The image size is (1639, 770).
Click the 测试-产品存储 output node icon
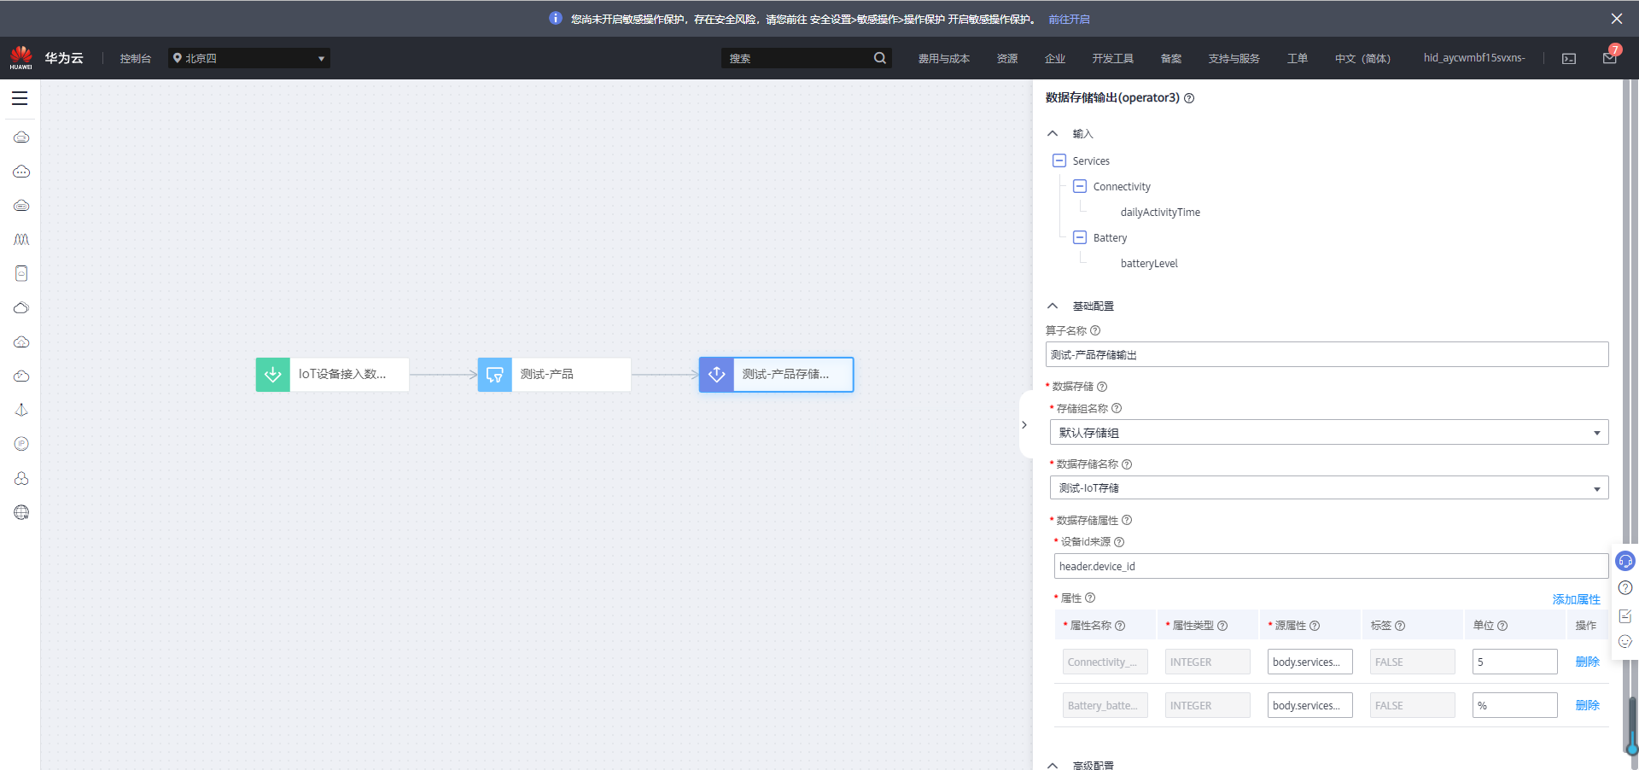click(x=717, y=374)
